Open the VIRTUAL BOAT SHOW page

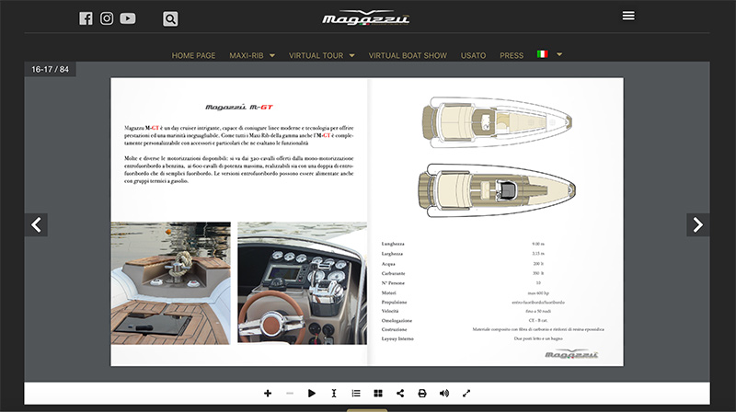[408, 55]
